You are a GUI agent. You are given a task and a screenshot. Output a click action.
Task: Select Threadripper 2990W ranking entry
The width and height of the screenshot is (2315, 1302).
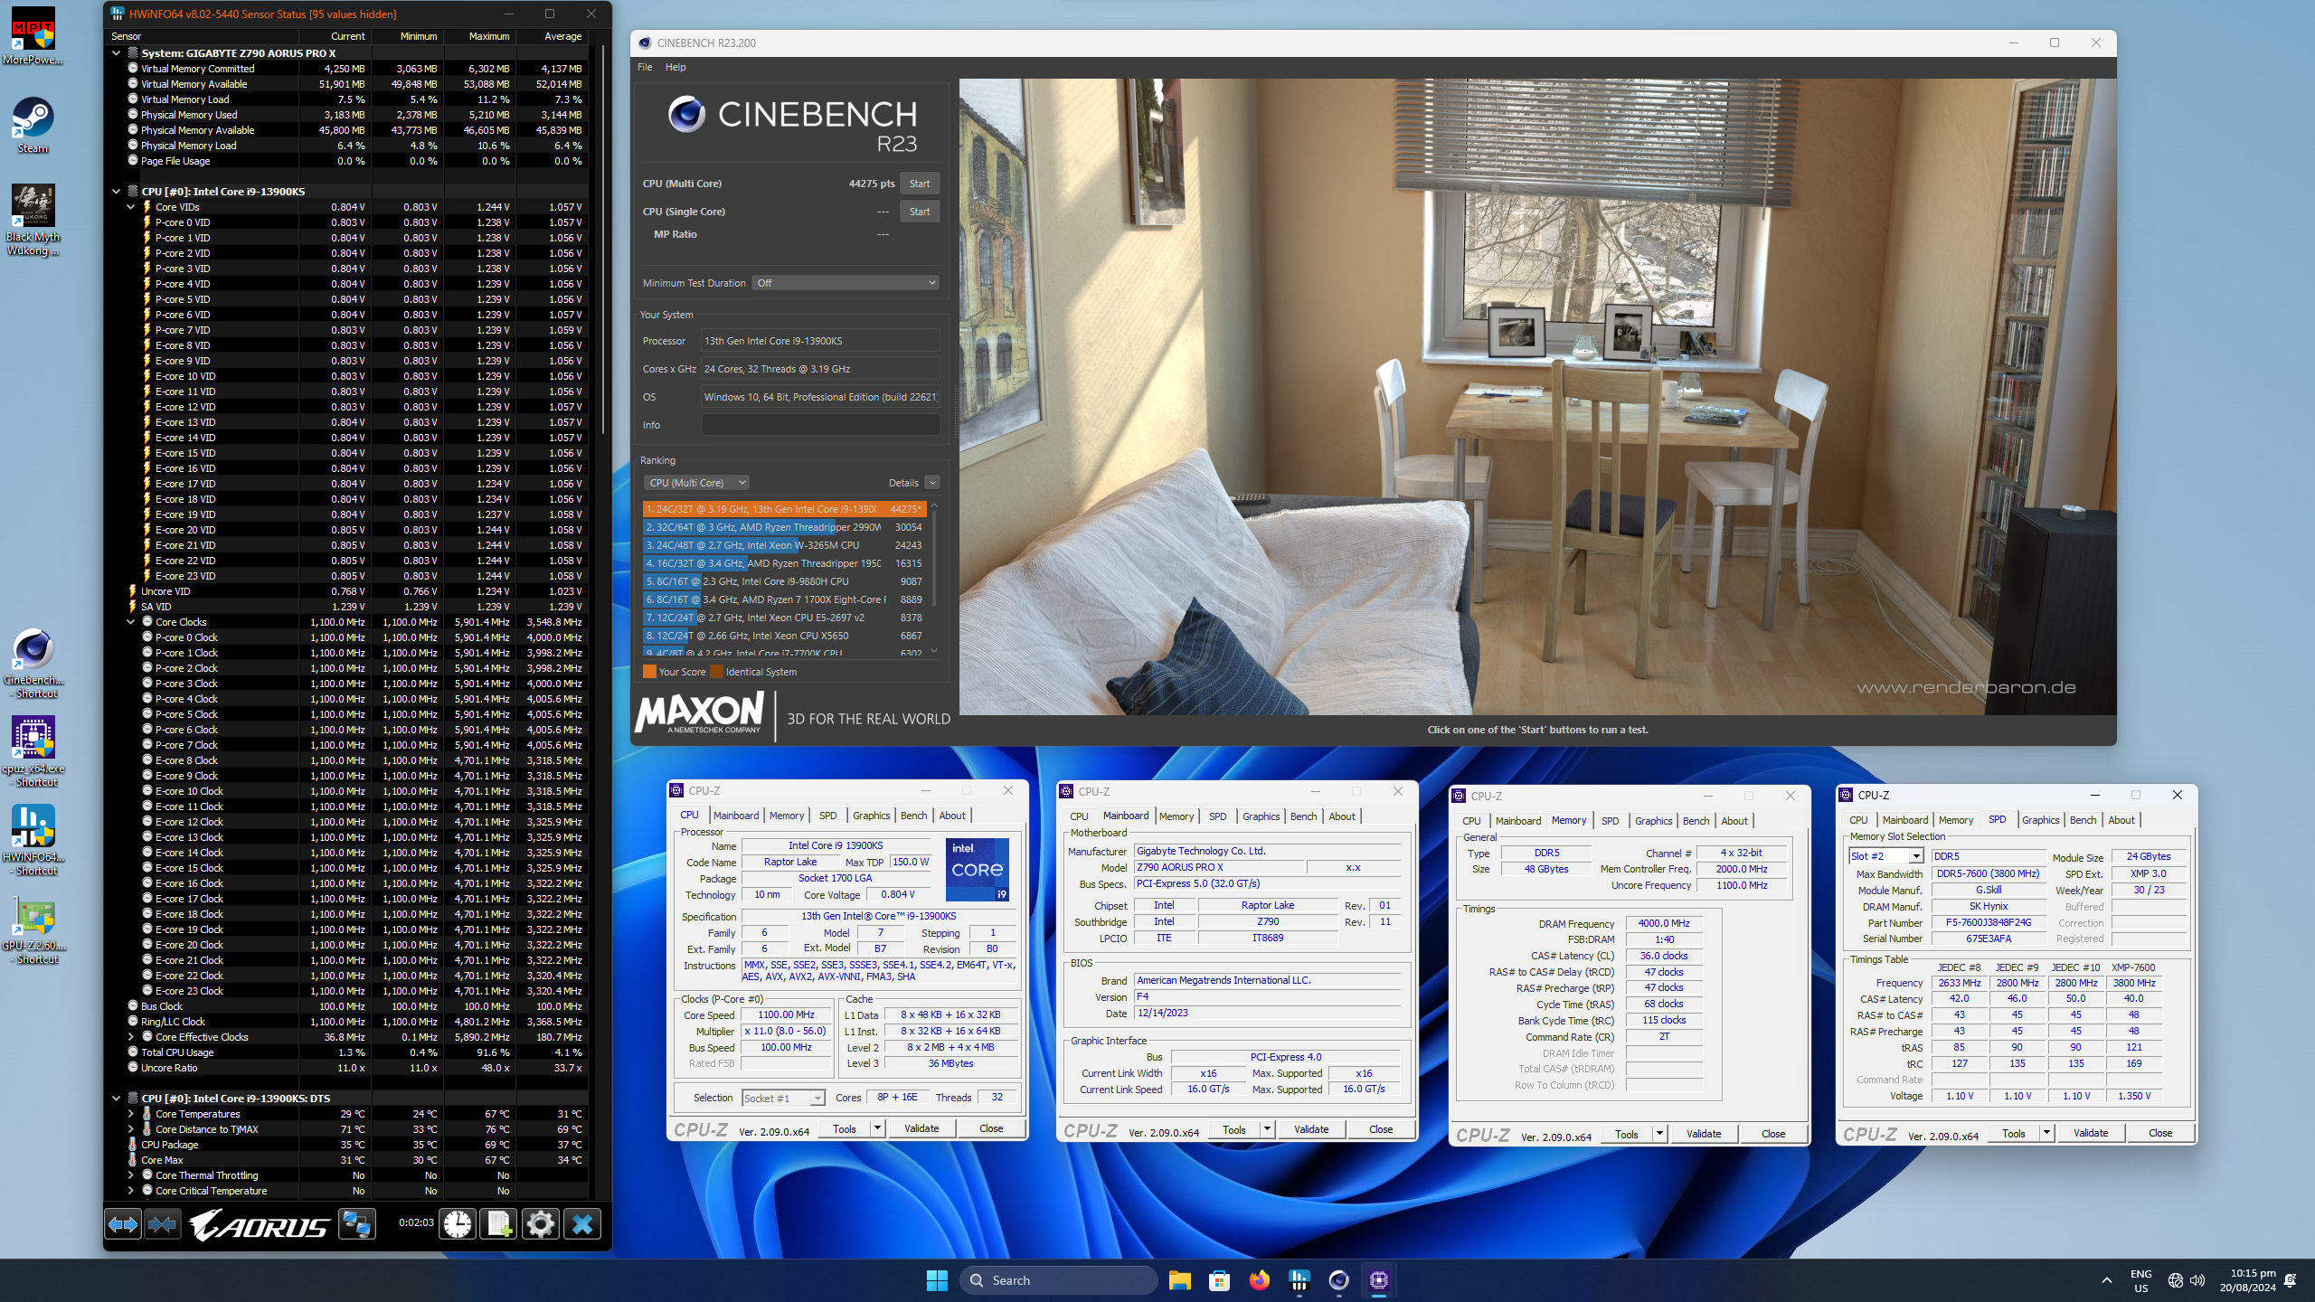(784, 527)
